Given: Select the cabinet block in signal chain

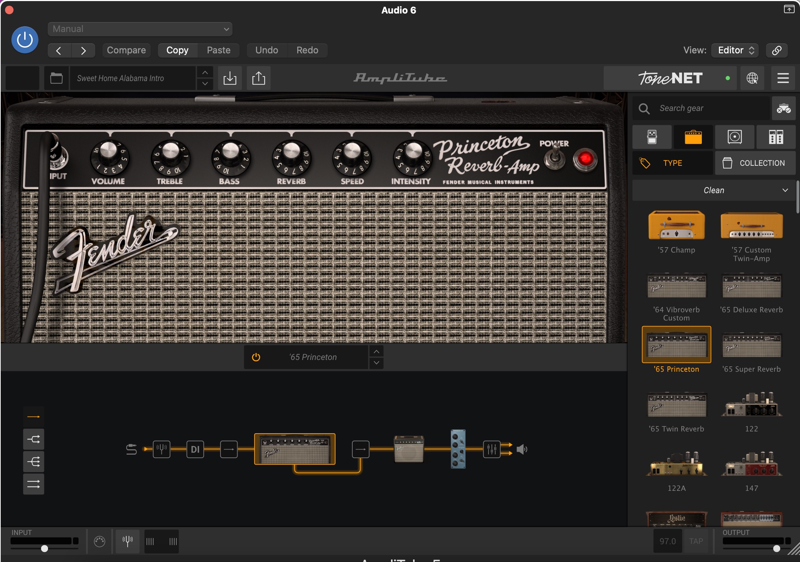Looking at the screenshot, I should pos(409,449).
